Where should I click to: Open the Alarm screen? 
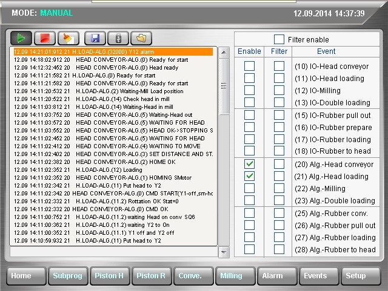[278, 276]
